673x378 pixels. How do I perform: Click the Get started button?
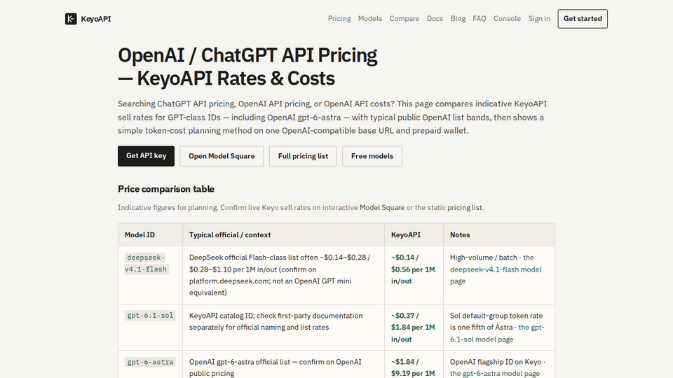tap(583, 19)
